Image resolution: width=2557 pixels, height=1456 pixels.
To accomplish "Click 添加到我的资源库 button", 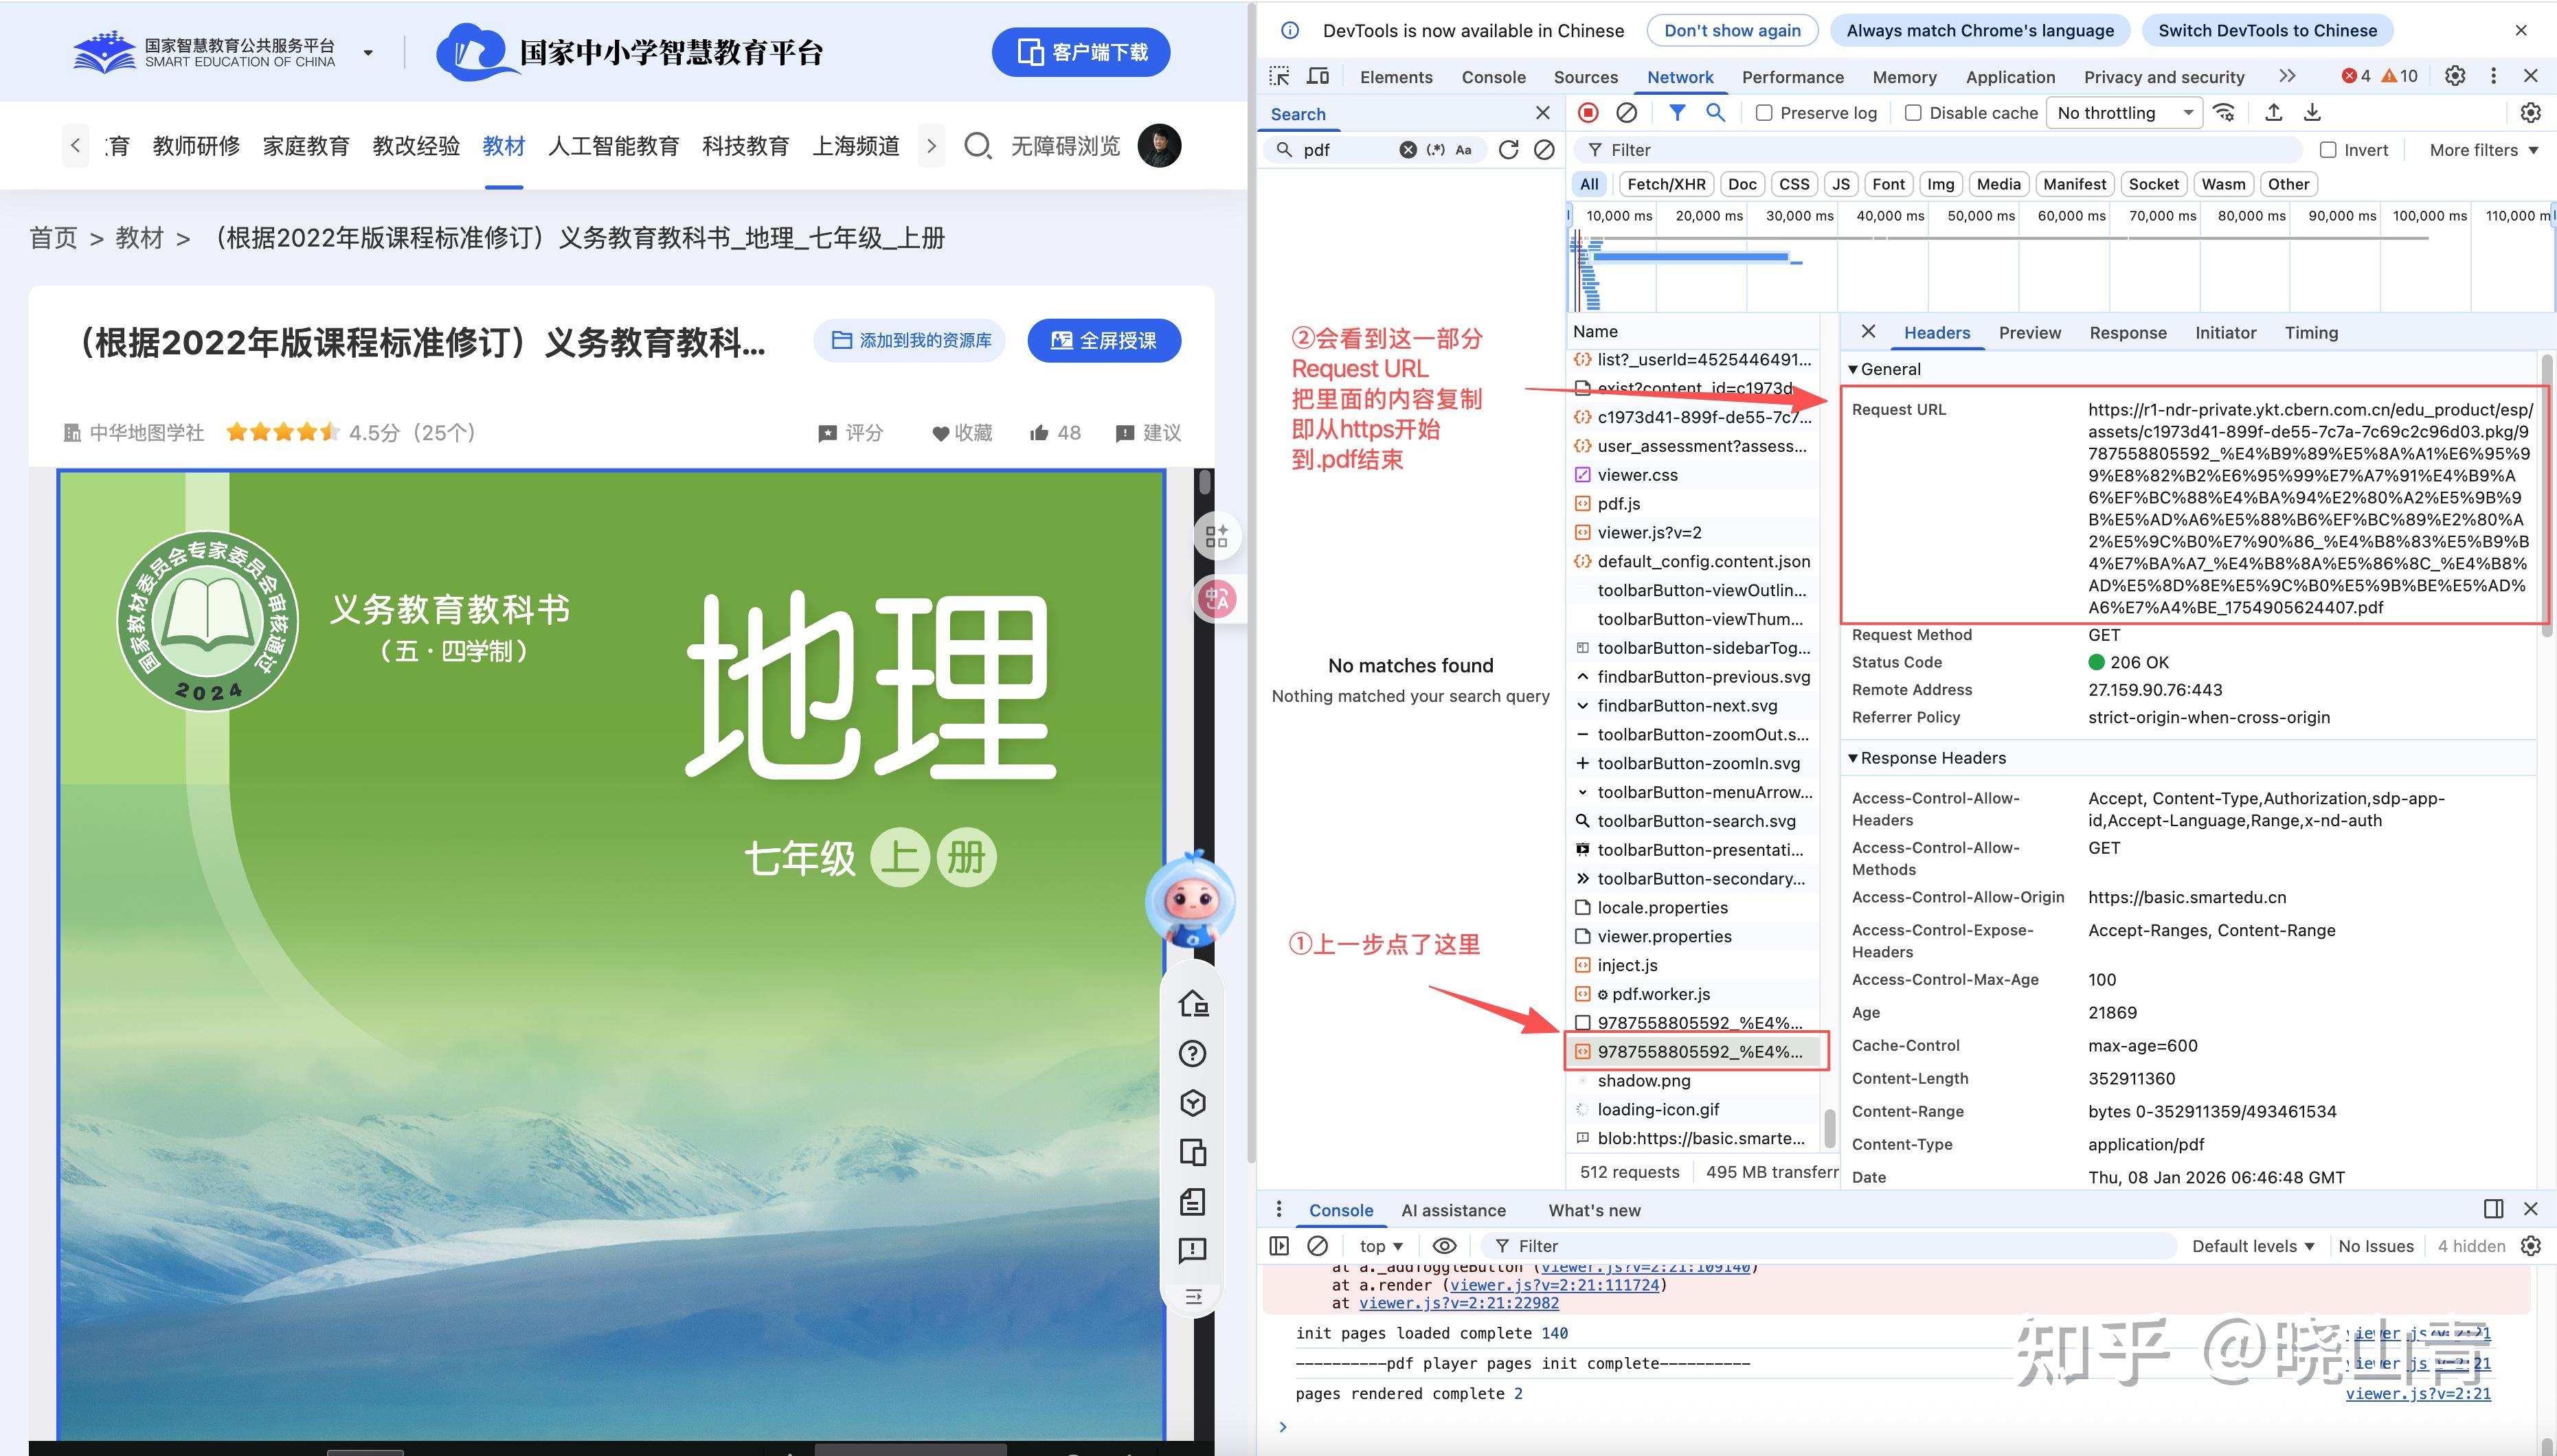I will coord(909,341).
